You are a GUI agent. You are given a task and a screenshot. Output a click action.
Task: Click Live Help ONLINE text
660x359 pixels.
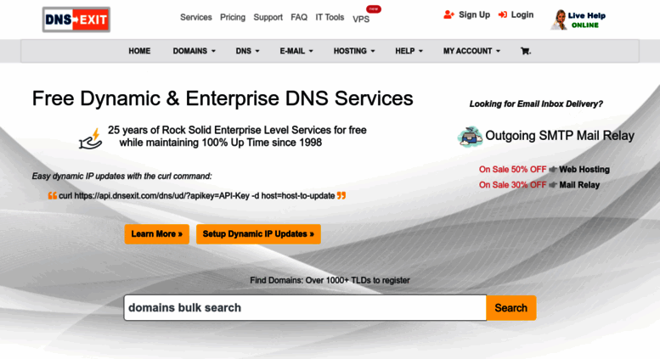click(586, 20)
